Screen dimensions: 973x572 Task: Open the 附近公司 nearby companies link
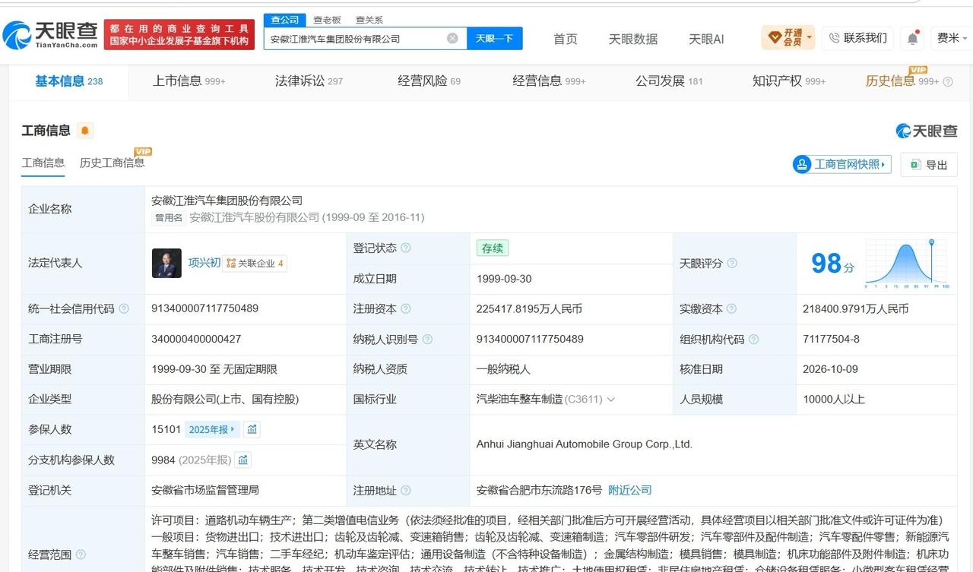[629, 491]
